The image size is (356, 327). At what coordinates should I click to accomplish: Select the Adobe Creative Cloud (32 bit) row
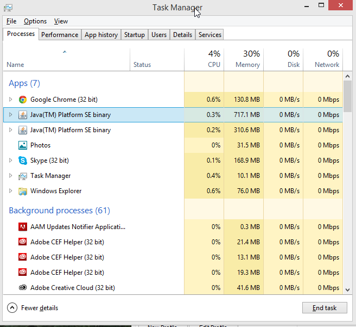(x=173, y=288)
